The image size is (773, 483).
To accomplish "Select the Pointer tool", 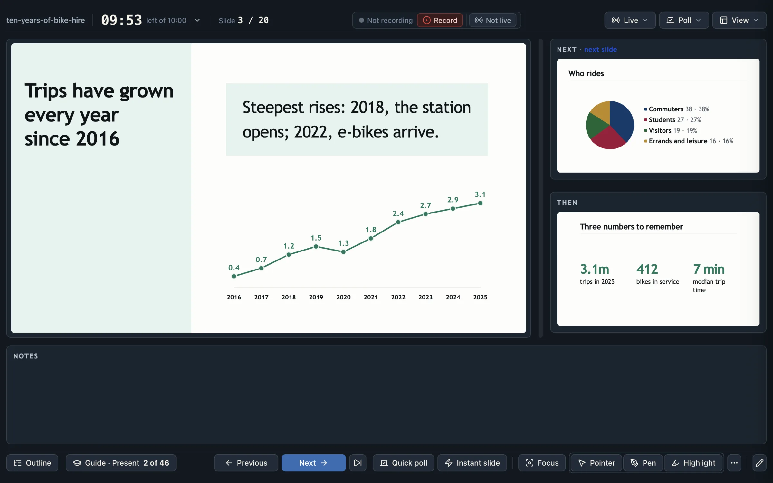I will tap(596, 463).
